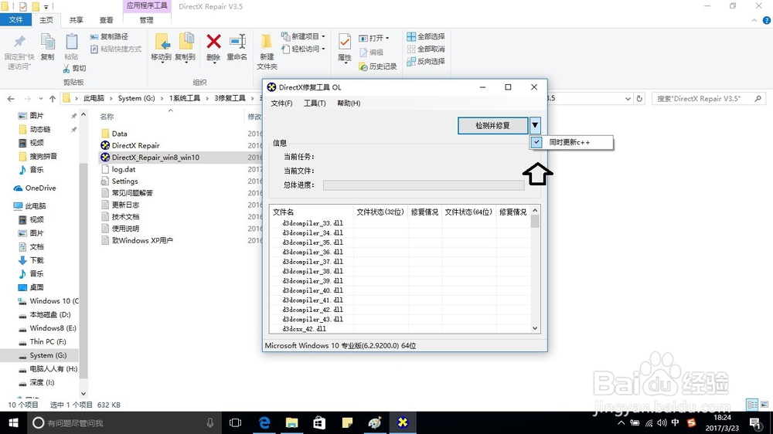Click the History icon in ribbon
Screen dimensions: 773x434
coord(363,66)
